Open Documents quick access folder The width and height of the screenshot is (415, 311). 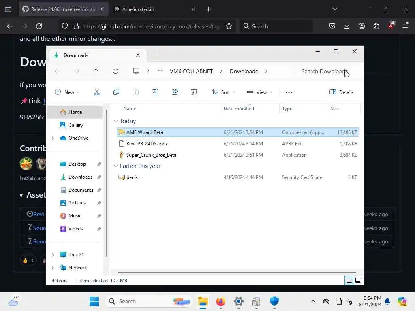tap(77, 190)
